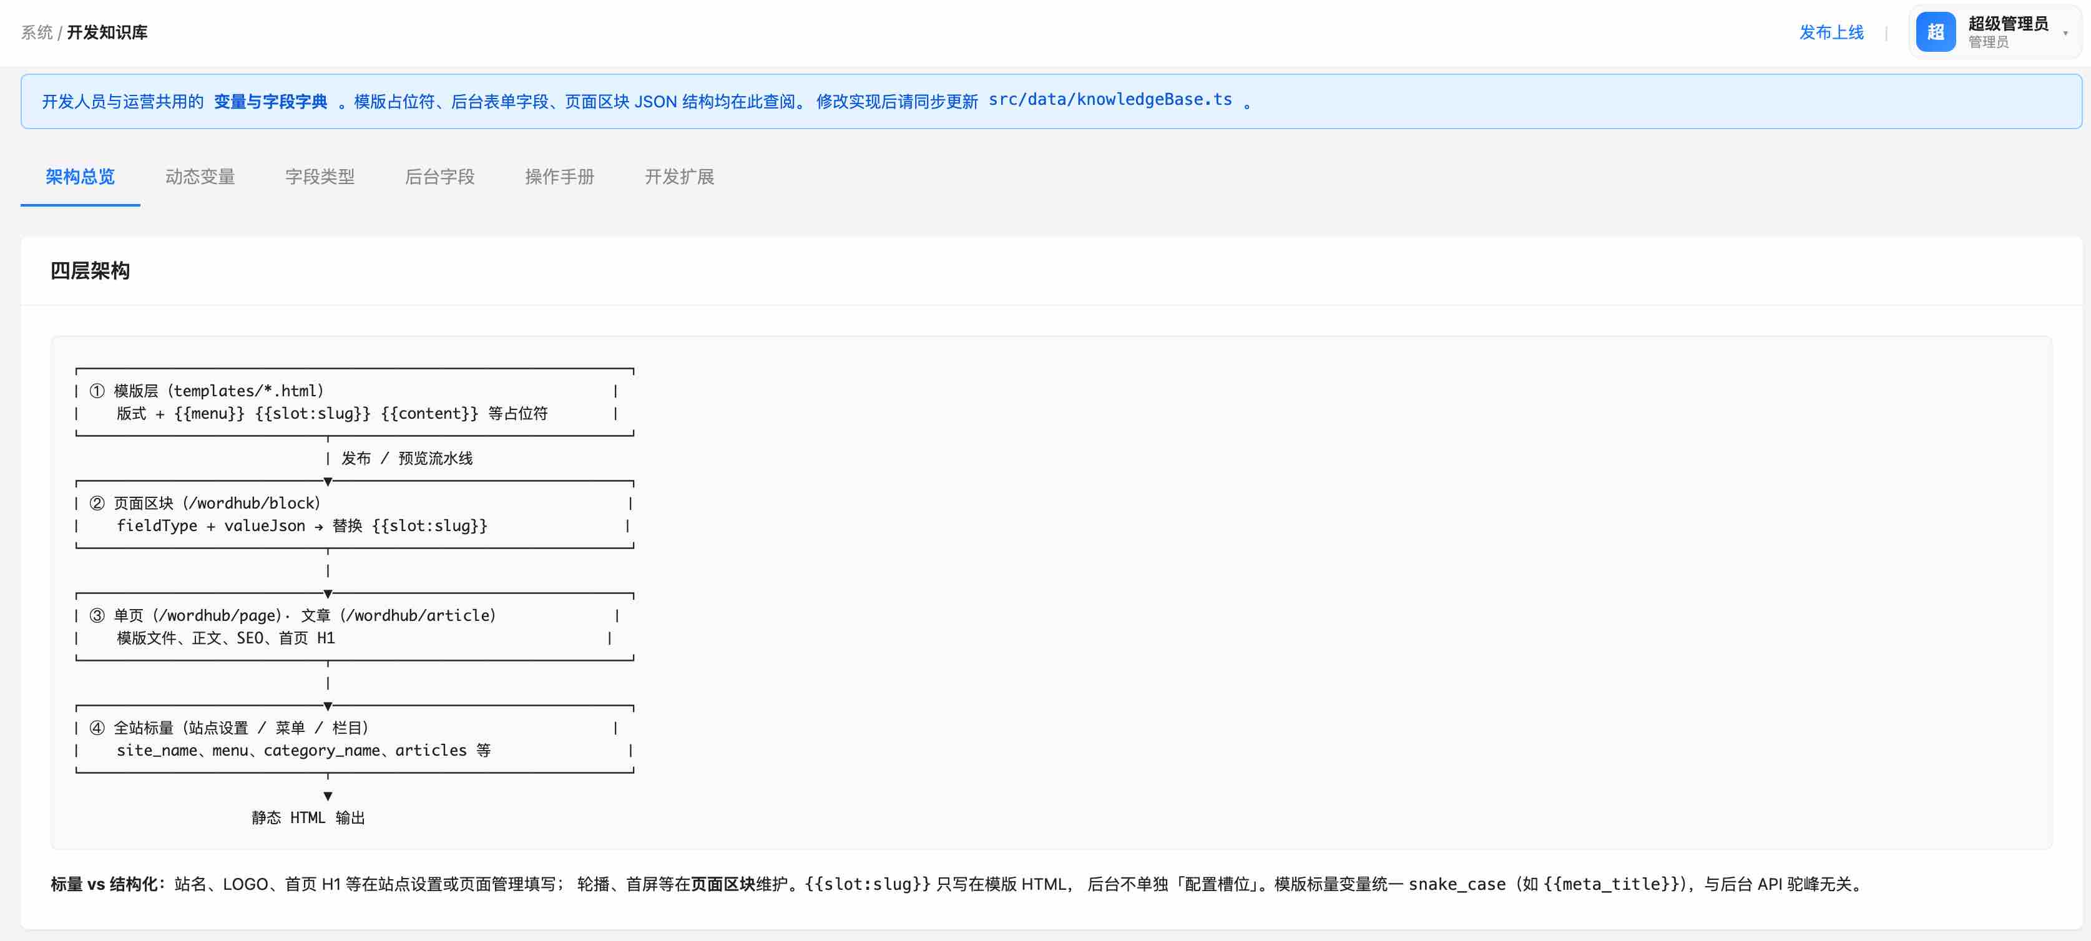
Task: Select the 操作手册 tab
Action: tap(559, 176)
